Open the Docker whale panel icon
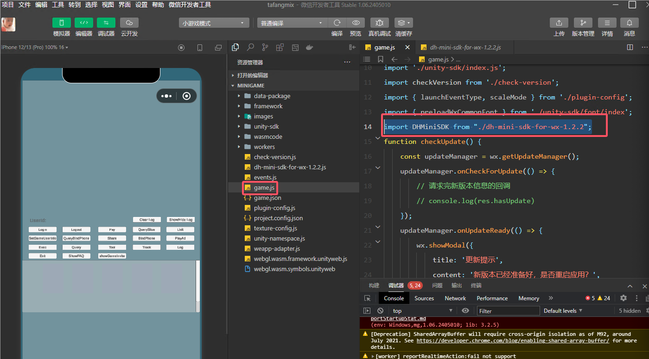Image resolution: width=649 pixels, height=359 pixels. 309,47
